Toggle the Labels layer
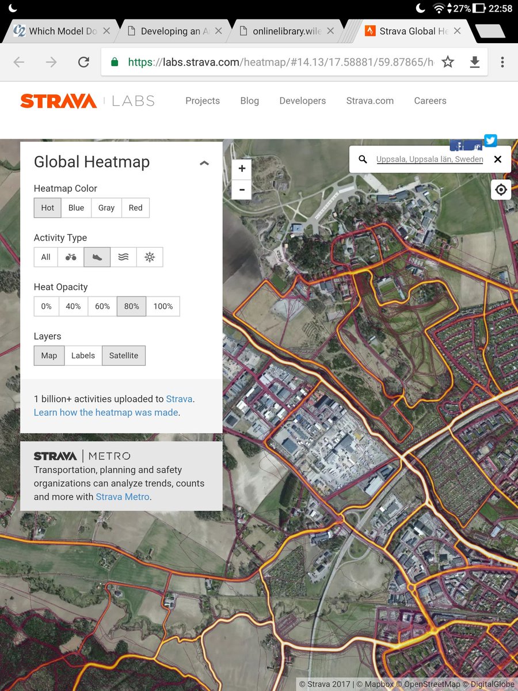The height and width of the screenshot is (691, 518). (83, 356)
